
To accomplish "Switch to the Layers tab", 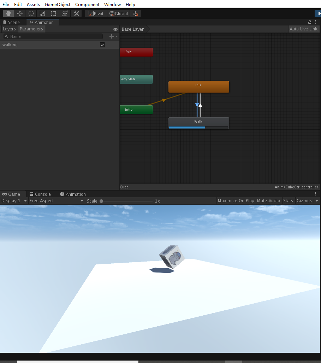I will [9, 29].
